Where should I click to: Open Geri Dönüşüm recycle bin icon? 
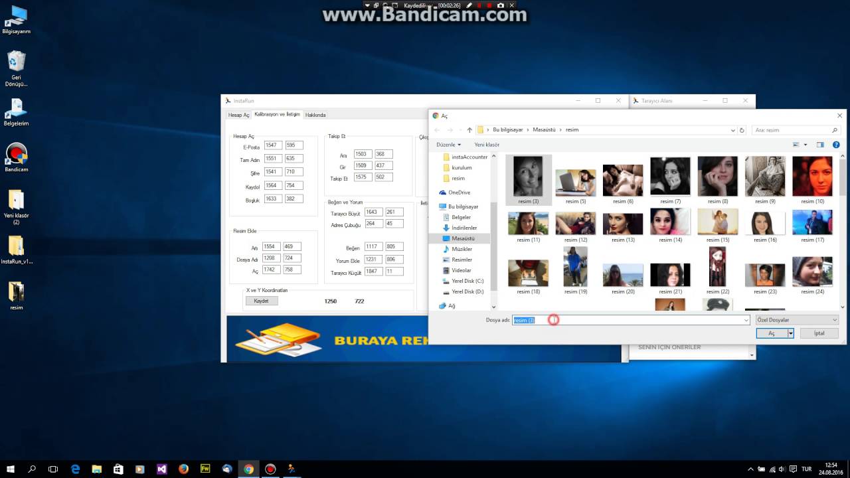pyautogui.click(x=16, y=69)
